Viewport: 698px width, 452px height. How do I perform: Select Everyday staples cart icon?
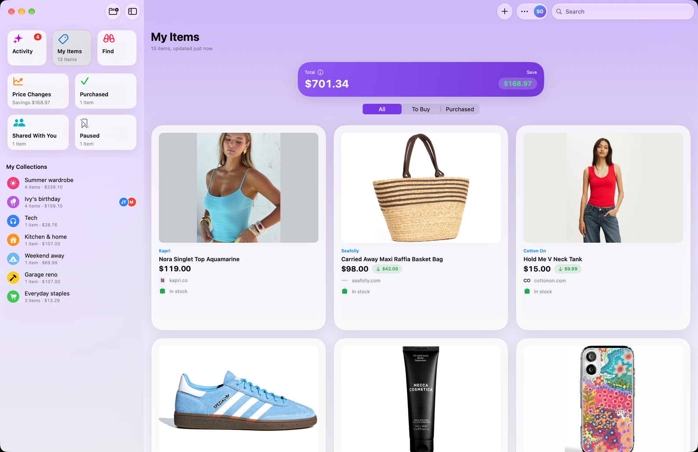[x=13, y=296]
